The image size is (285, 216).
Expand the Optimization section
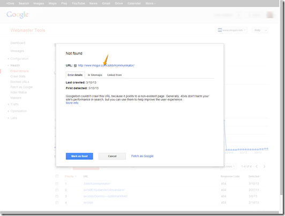19,111
